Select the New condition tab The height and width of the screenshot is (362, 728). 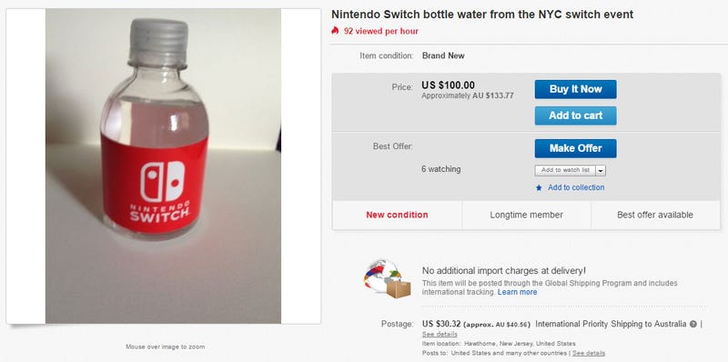pyautogui.click(x=397, y=215)
